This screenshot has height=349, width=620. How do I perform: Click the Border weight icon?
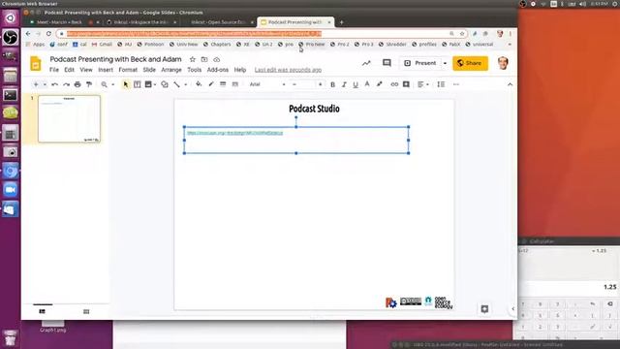(223, 84)
